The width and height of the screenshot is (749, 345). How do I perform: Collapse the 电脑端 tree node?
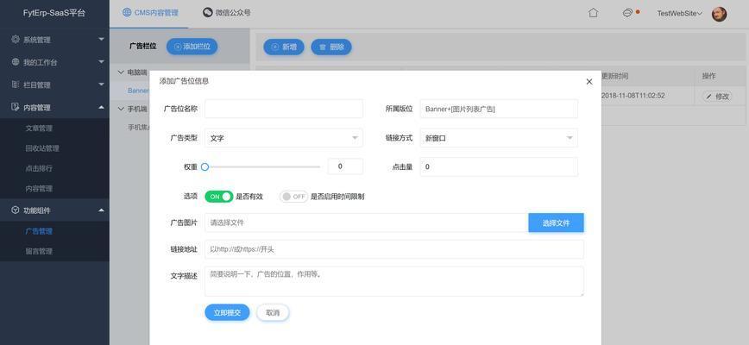[121, 72]
